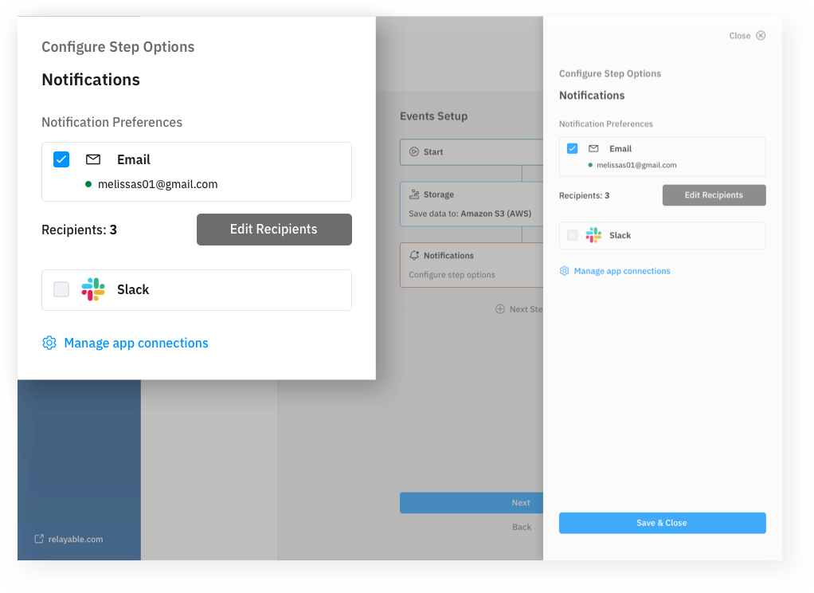Click the envelope icon in the enlarged callout
This screenshot has width=814, height=593.
point(93,159)
